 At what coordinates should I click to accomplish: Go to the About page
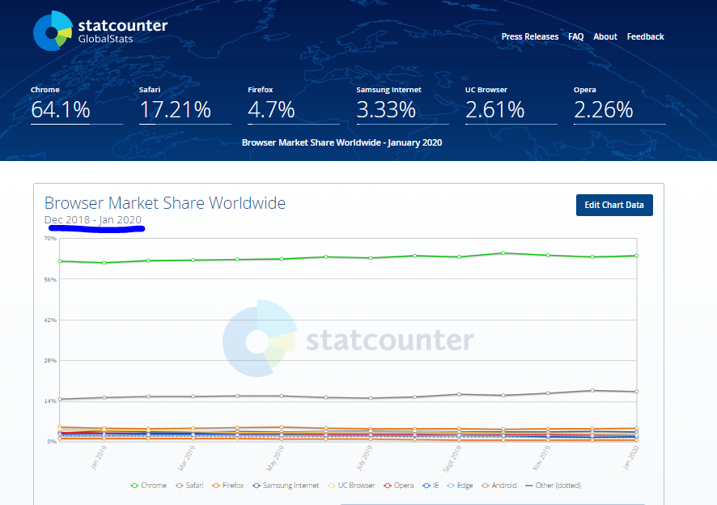pyautogui.click(x=605, y=36)
